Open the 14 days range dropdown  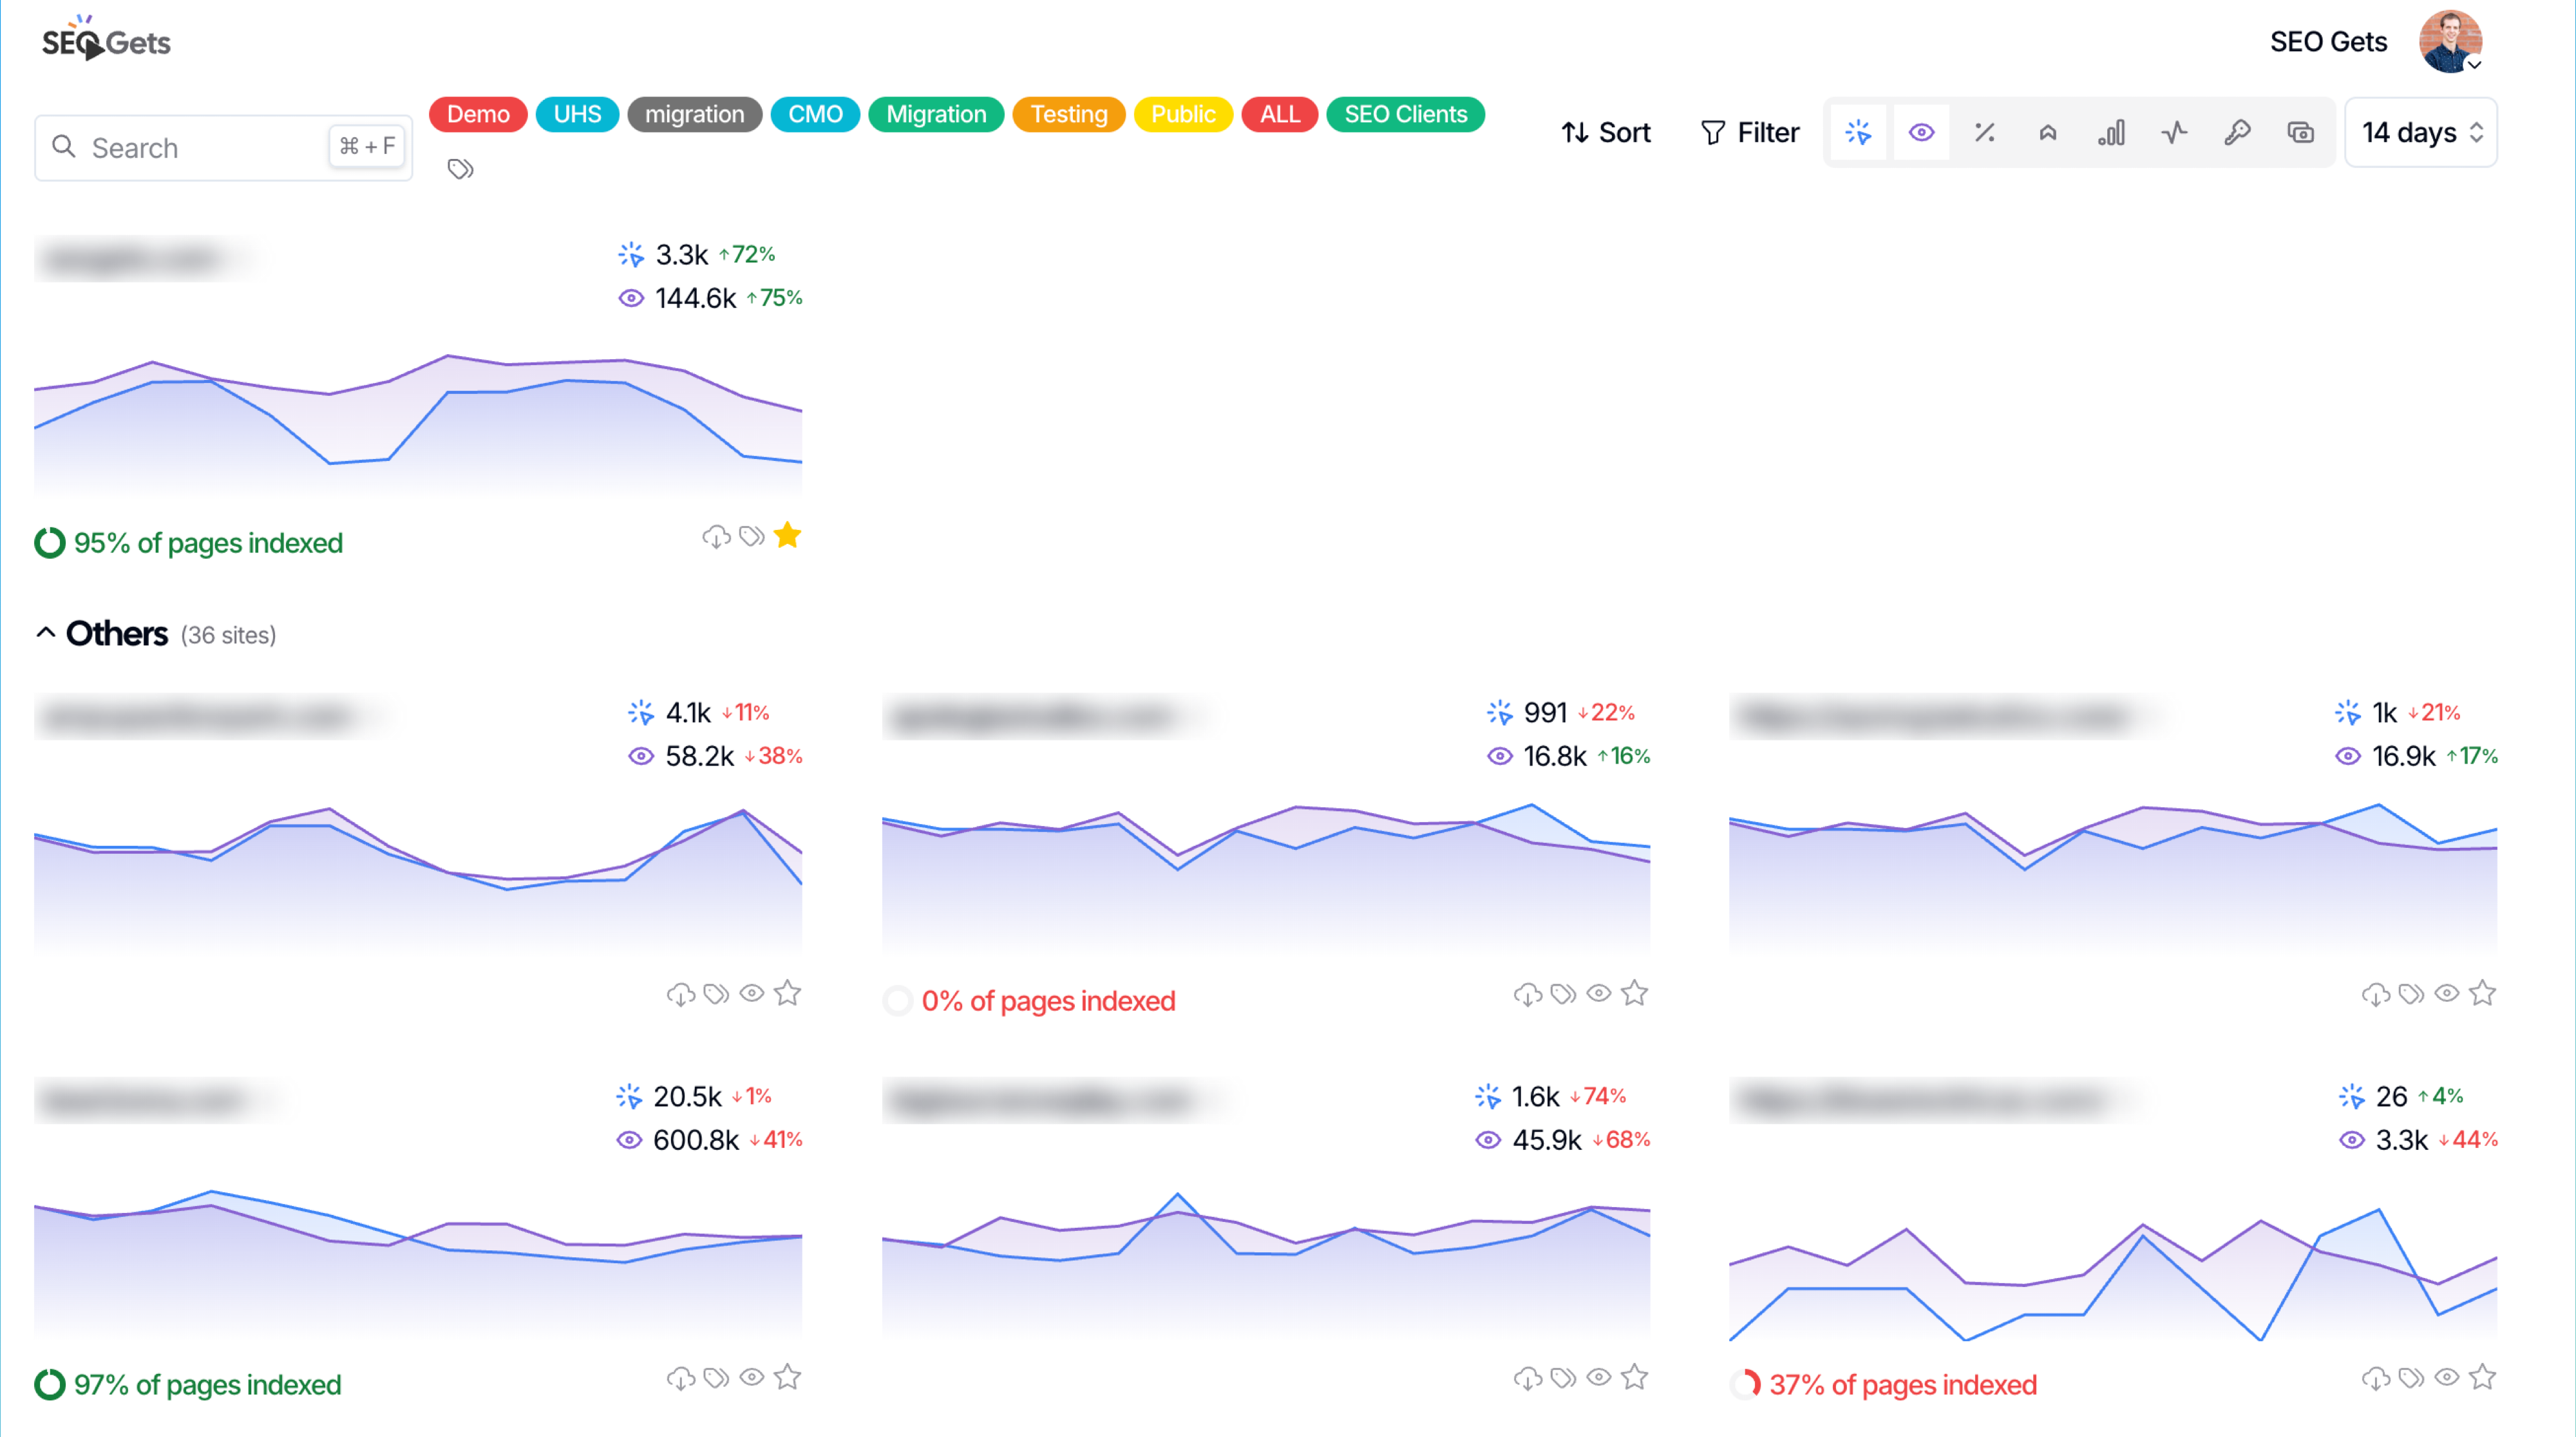[x=2420, y=132]
